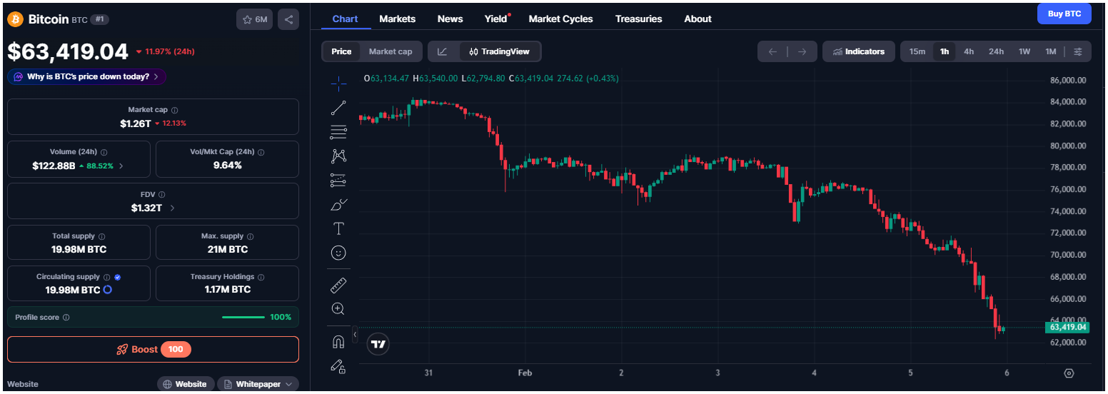Select the text annotation tool

tap(338, 228)
